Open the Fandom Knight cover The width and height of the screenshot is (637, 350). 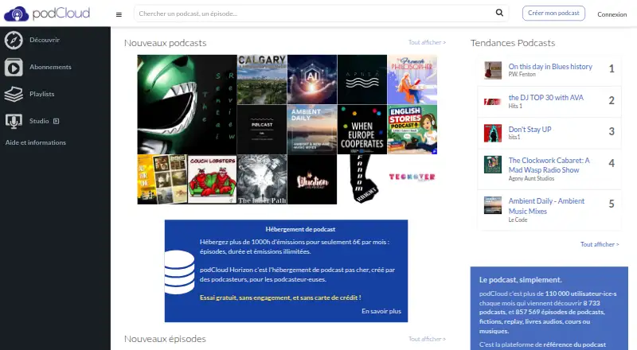362,180
